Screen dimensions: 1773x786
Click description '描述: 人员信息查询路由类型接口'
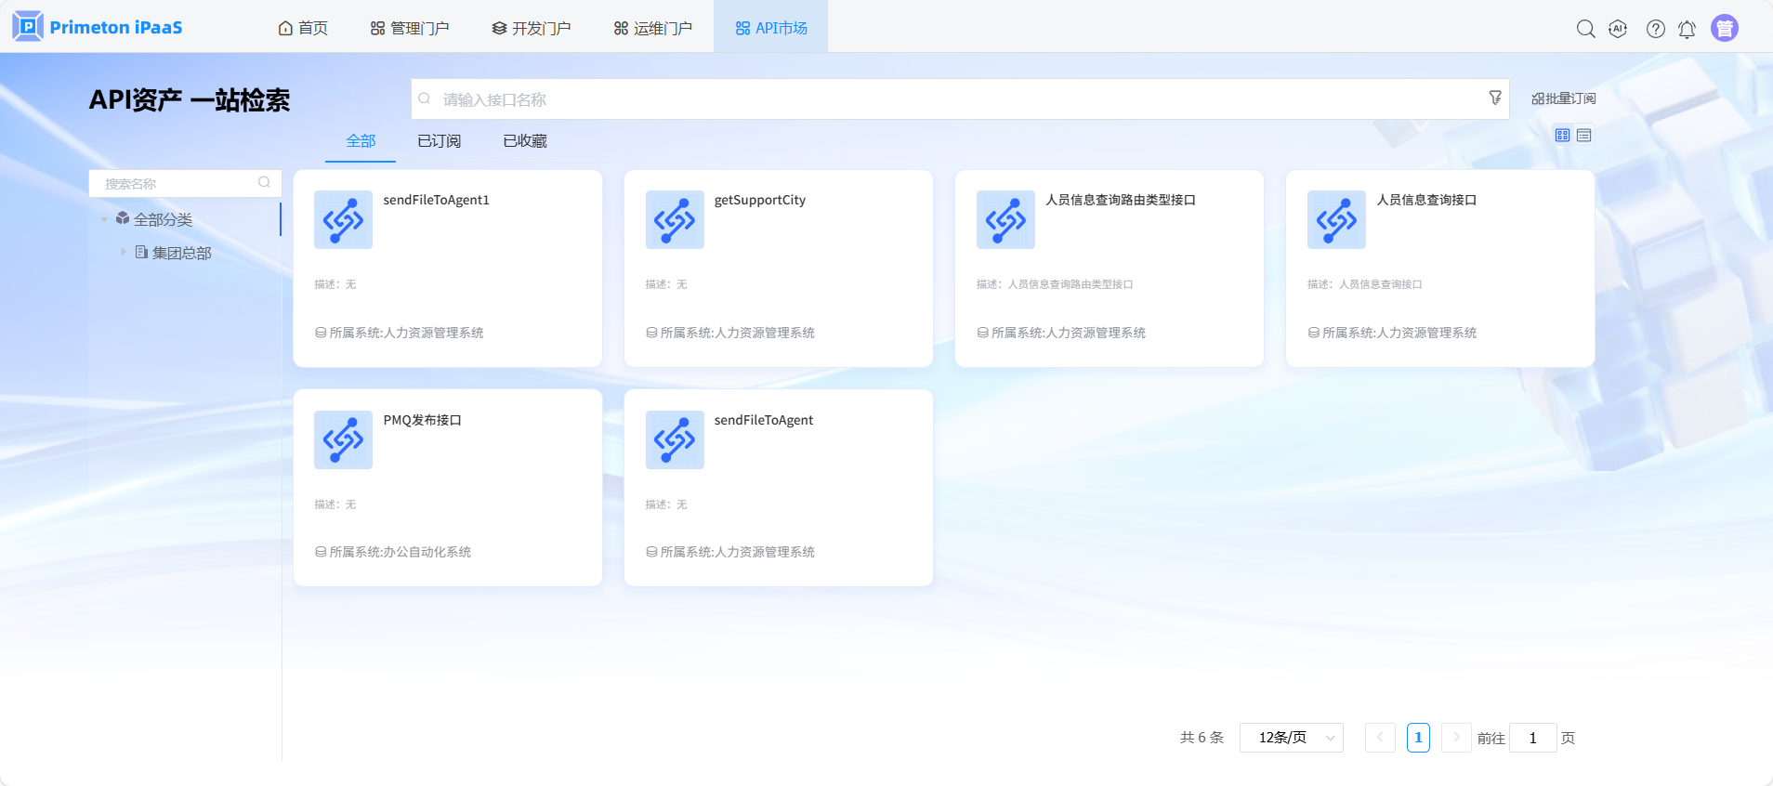tap(1055, 284)
